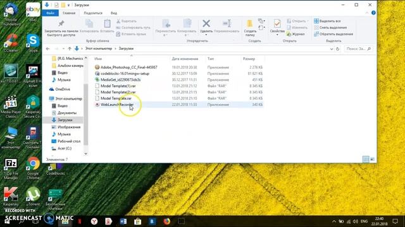
Task: Click Открыть in the ribbon
Action: pos(297,21)
